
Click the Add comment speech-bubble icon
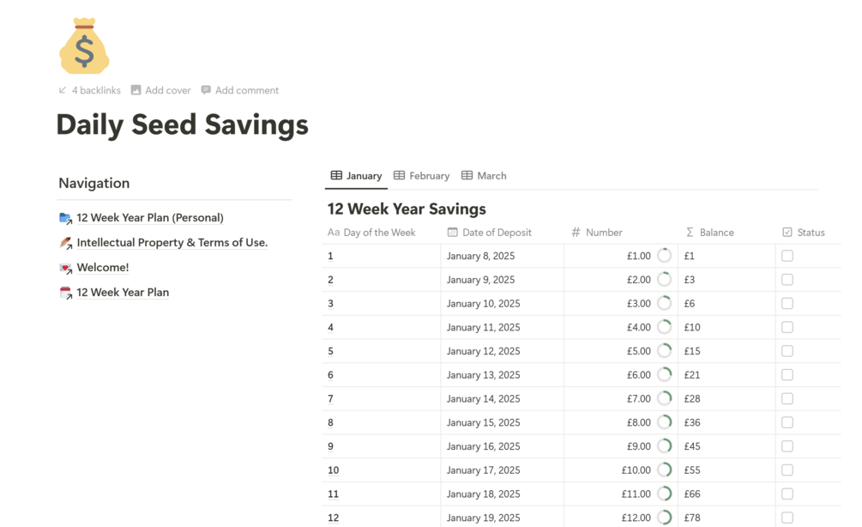coord(206,90)
